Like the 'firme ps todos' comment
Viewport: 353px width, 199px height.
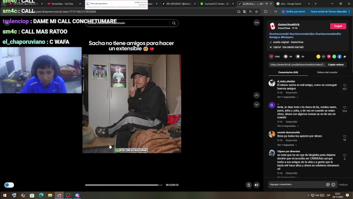[x=344, y=137]
